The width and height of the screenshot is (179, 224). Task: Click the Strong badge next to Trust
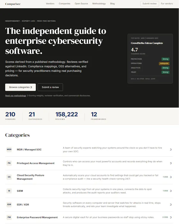click(x=165, y=72)
